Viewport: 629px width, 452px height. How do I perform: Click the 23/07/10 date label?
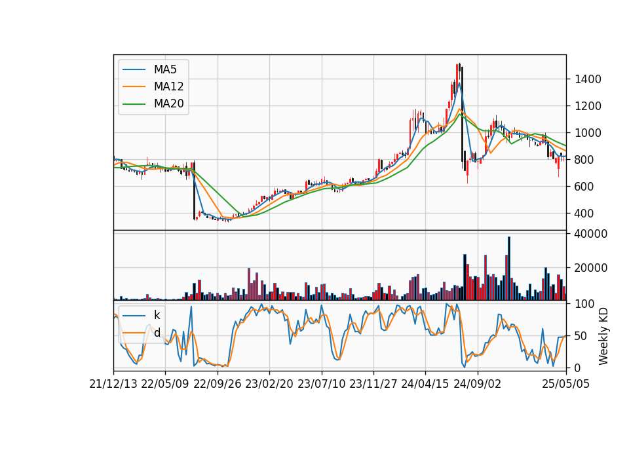coord(321,385)
